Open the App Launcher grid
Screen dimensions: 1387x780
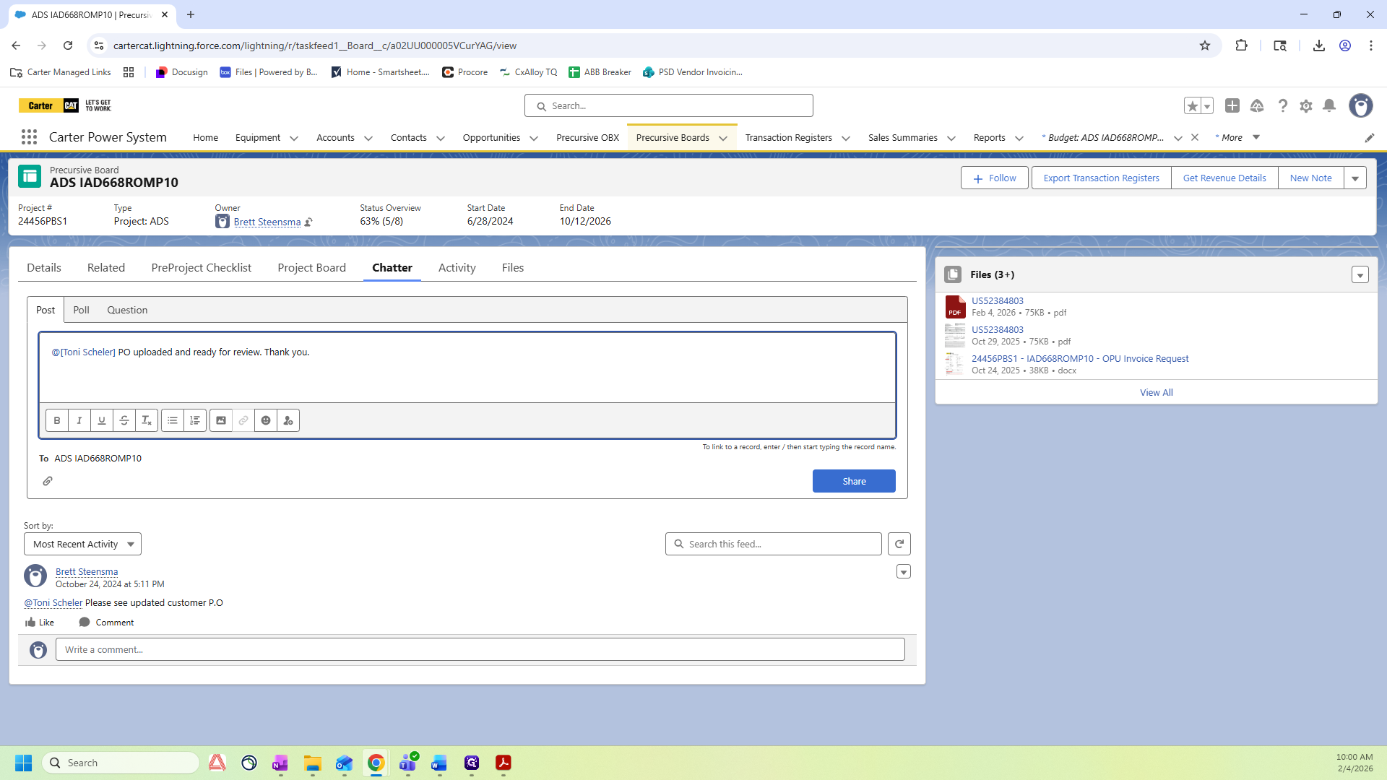coord(29,137)
